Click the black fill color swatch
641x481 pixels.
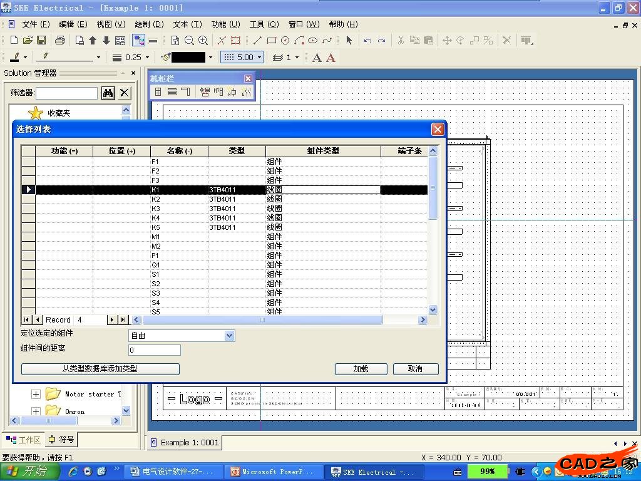click(188, 57)
